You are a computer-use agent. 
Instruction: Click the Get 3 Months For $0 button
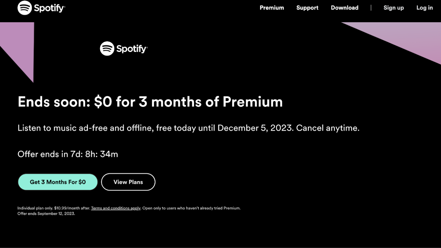(x=57, y=182)
